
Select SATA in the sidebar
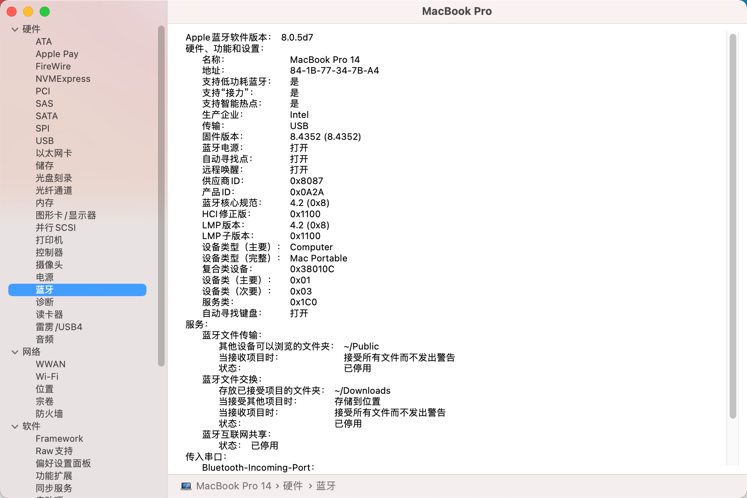[x=47, y=116]
